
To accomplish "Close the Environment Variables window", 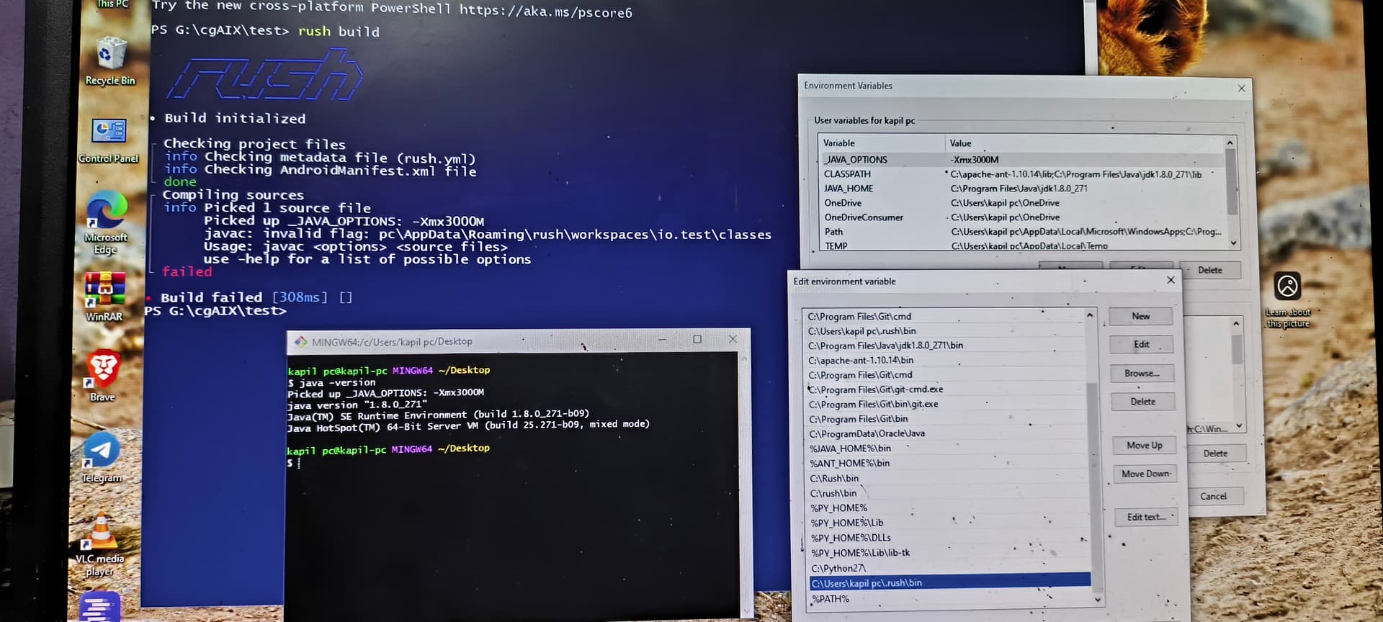I will [1241, 88].
